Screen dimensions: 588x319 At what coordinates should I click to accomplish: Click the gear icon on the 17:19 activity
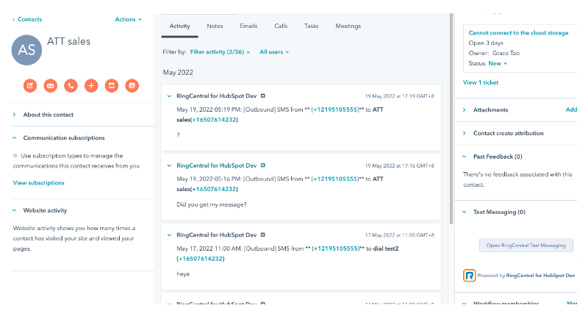[x=263, y=96]
